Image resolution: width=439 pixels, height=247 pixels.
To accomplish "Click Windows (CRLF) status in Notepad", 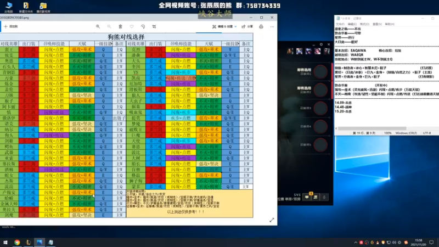I will coord(406,133).
